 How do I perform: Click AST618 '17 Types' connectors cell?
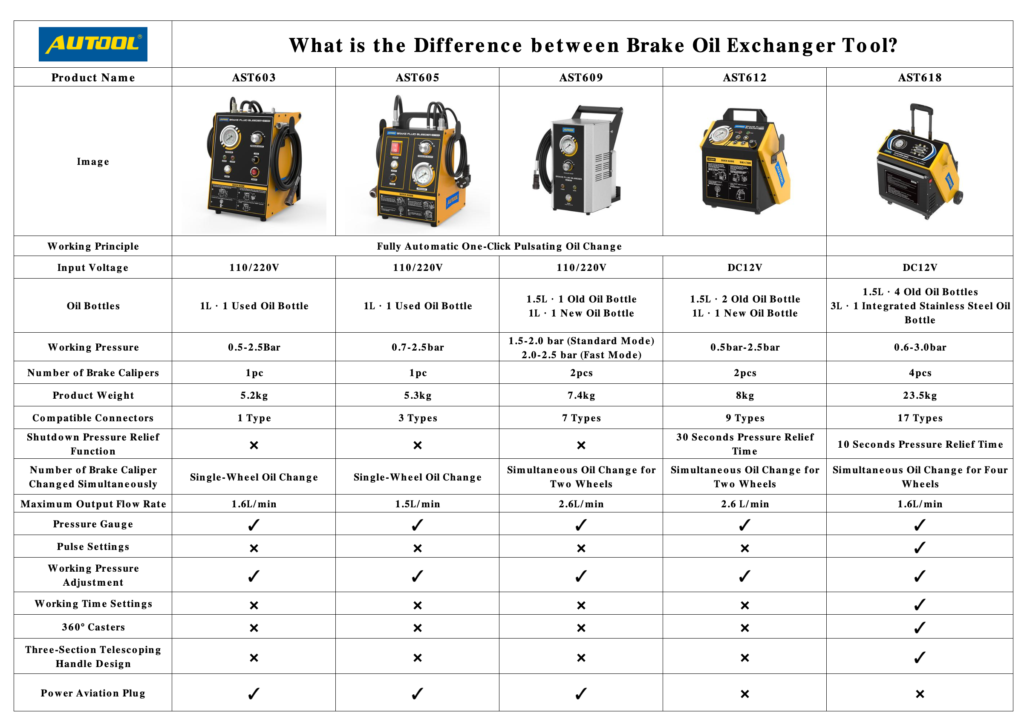point(920,418)
